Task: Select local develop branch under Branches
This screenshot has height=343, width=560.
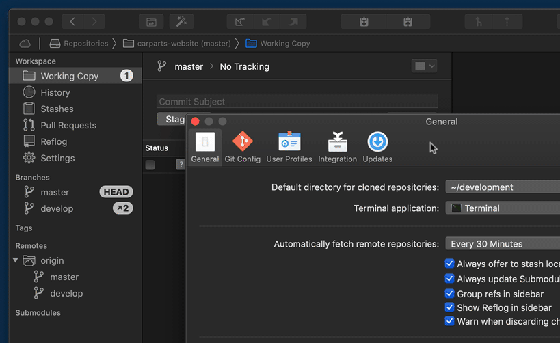Action: tap(75, 208)
